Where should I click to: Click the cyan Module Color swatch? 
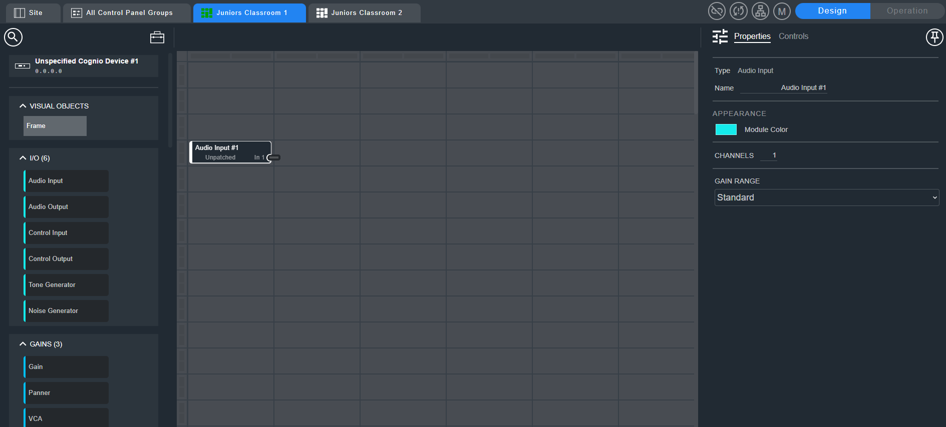pos(726,129)
